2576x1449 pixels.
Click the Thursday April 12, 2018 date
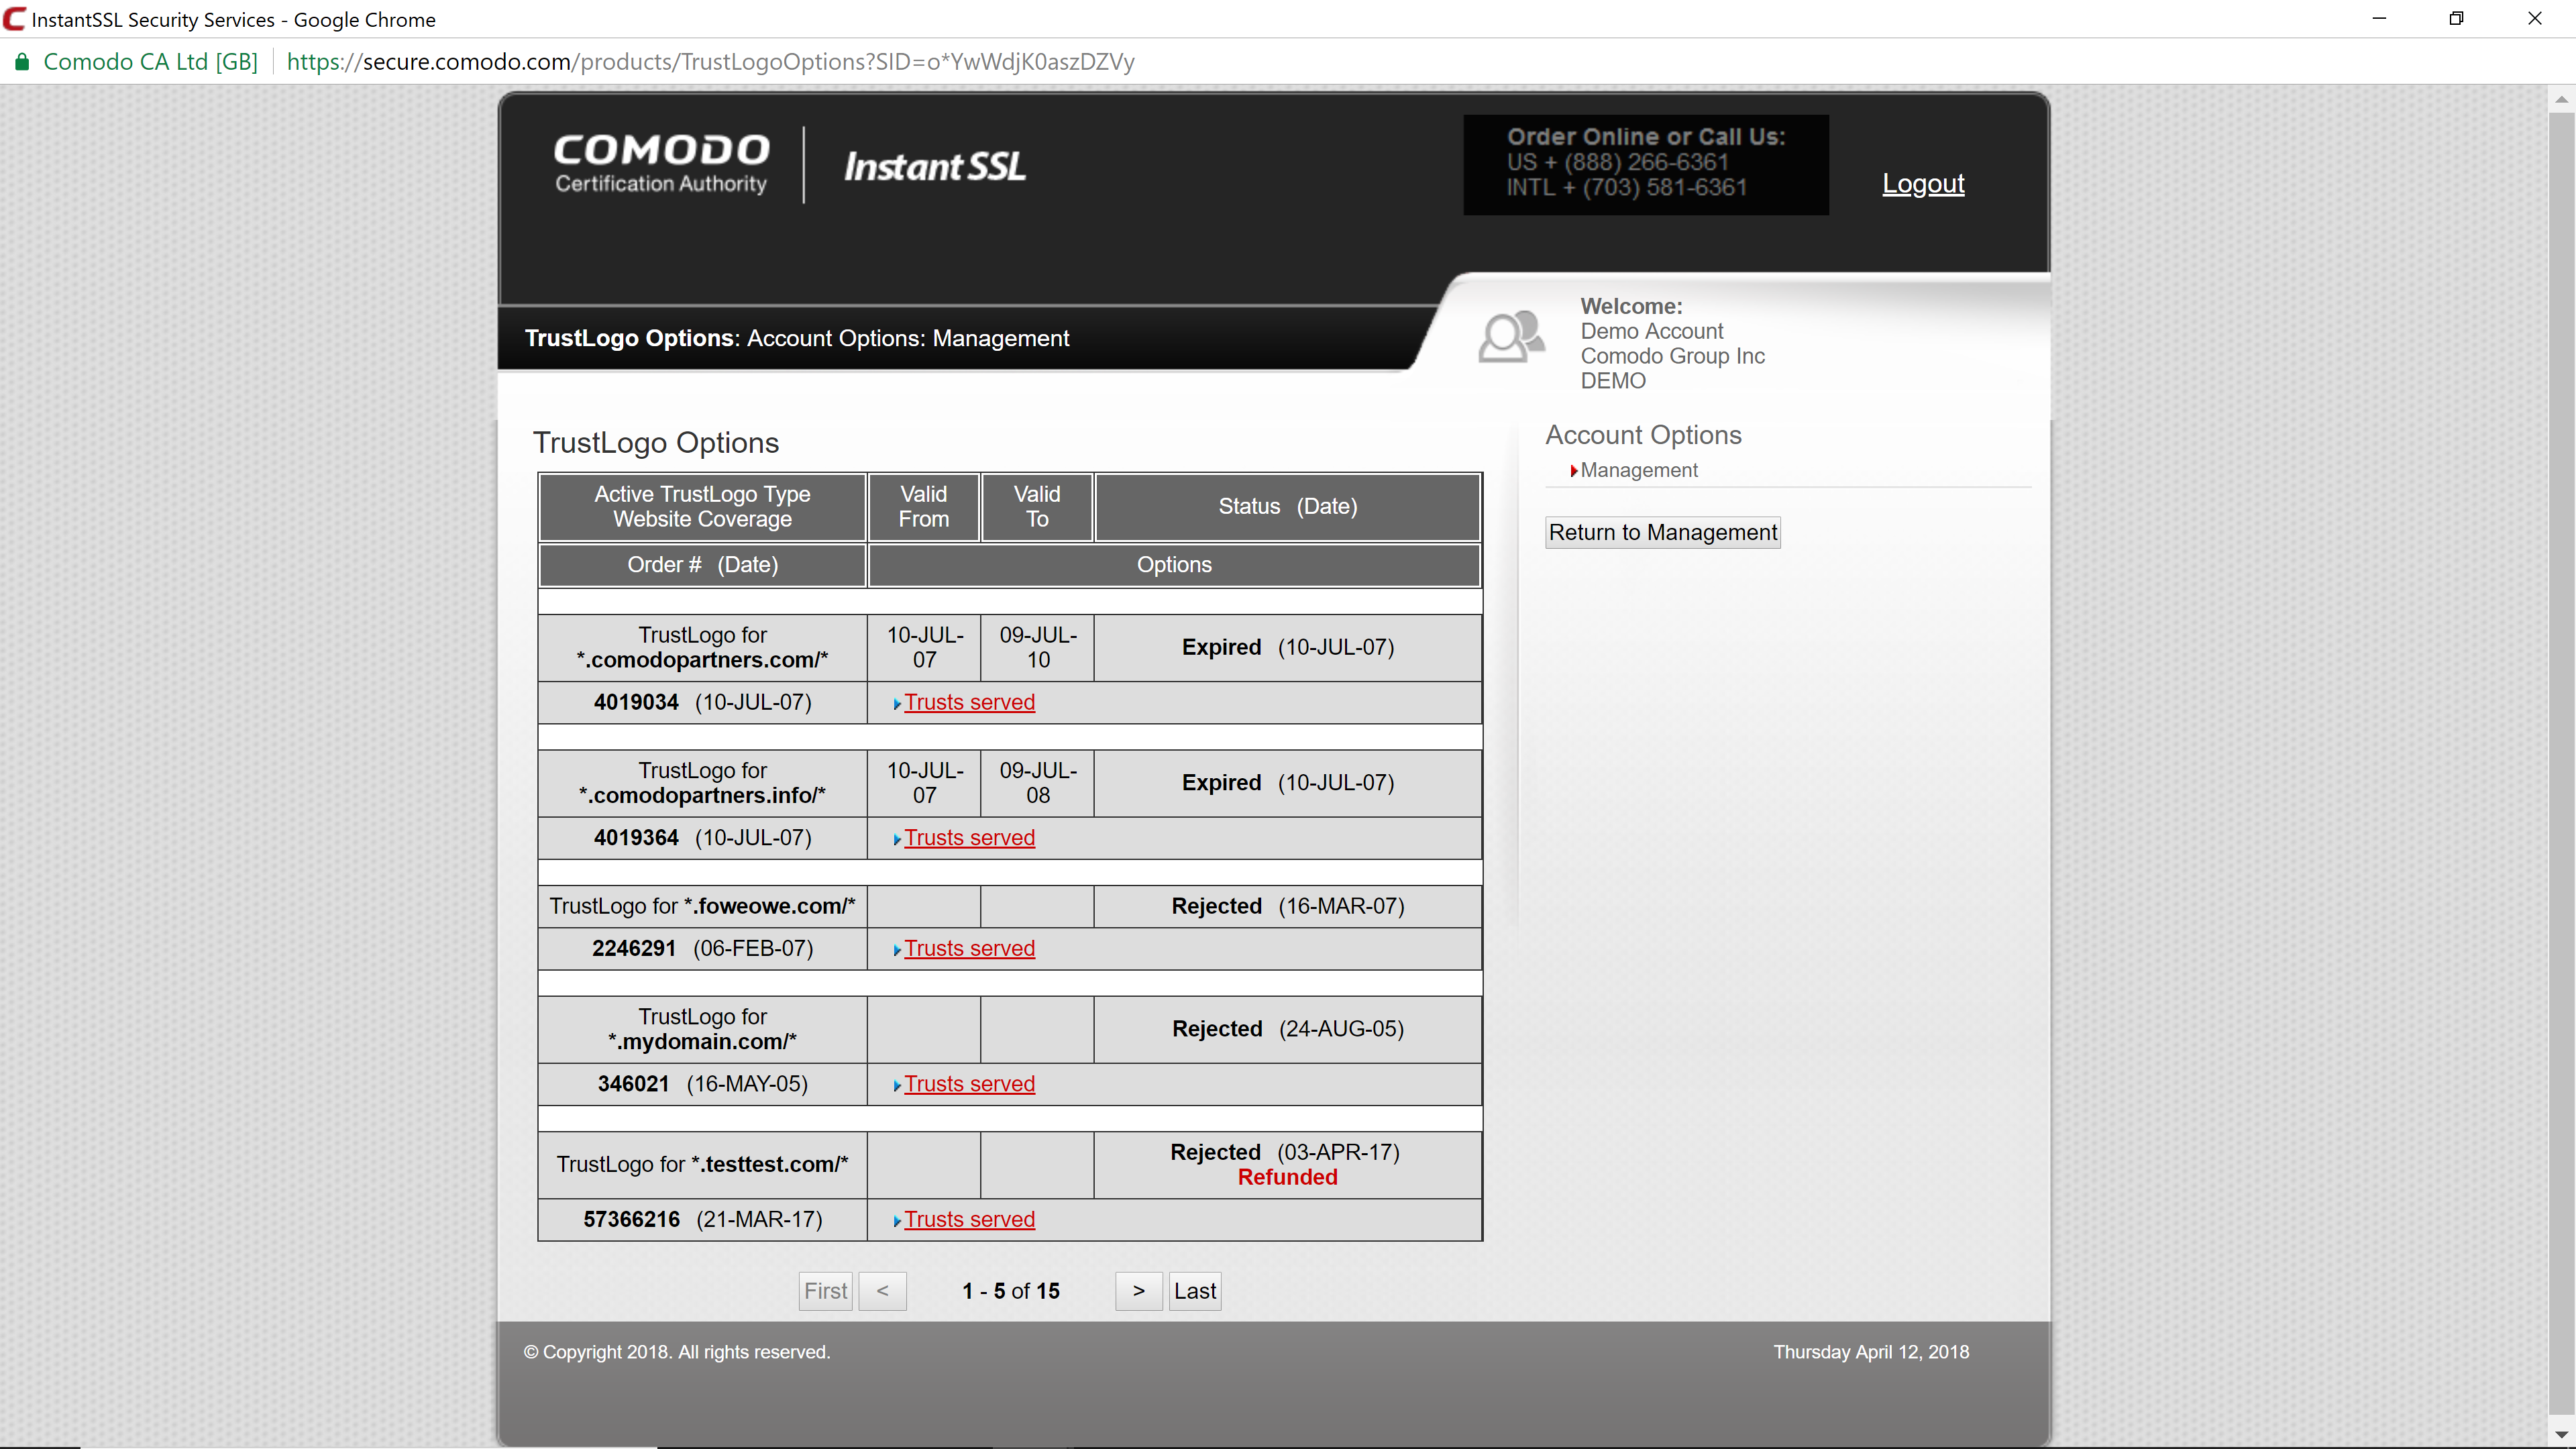pos(1871,1352)
